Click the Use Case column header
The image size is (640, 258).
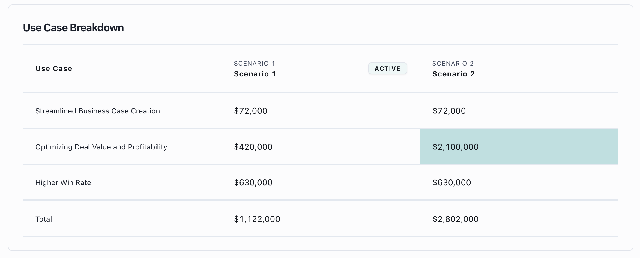54,69
